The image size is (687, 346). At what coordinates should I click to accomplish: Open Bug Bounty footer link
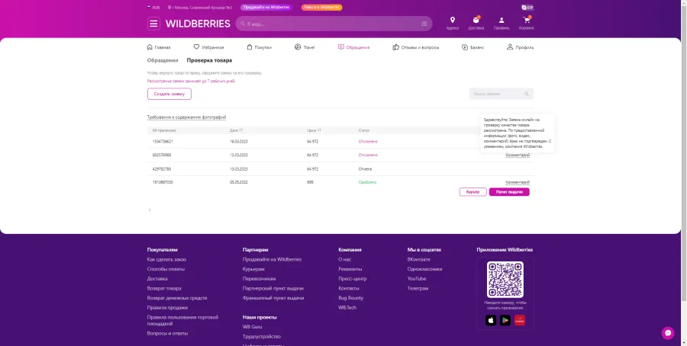click(x=350, y=298)
